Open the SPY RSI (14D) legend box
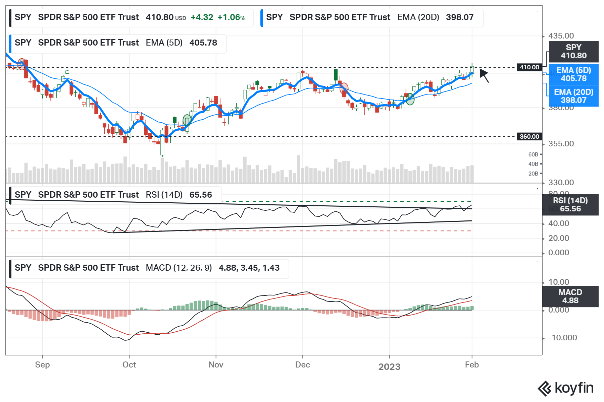Image resolution: width=604 pixels, height=402 pixels. [x=115, y=195]
